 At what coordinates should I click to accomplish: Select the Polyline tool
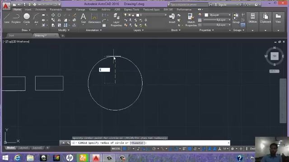pos(16,18)
